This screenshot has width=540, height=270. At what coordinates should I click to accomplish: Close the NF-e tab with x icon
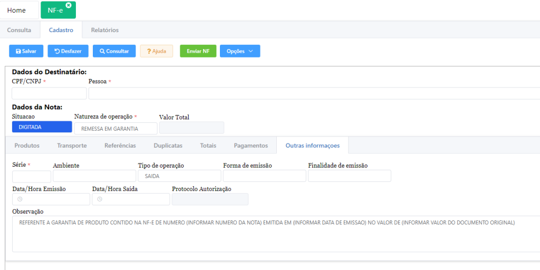point(69,5)
